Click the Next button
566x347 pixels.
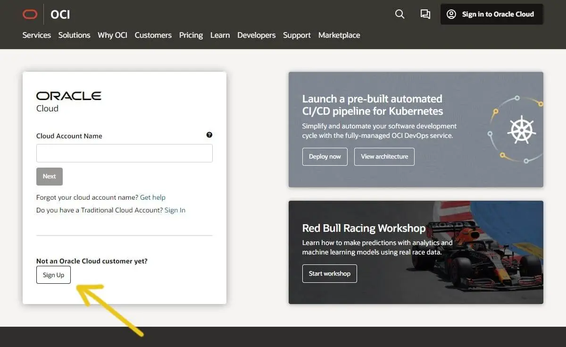pyautogui.click(x=50, y=177)
